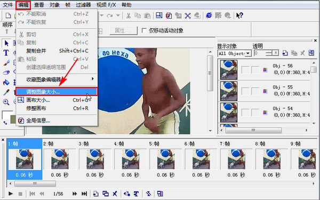Open the 帧 menu
This screenshot has width=320, height=200.
[x=68, y=5]
